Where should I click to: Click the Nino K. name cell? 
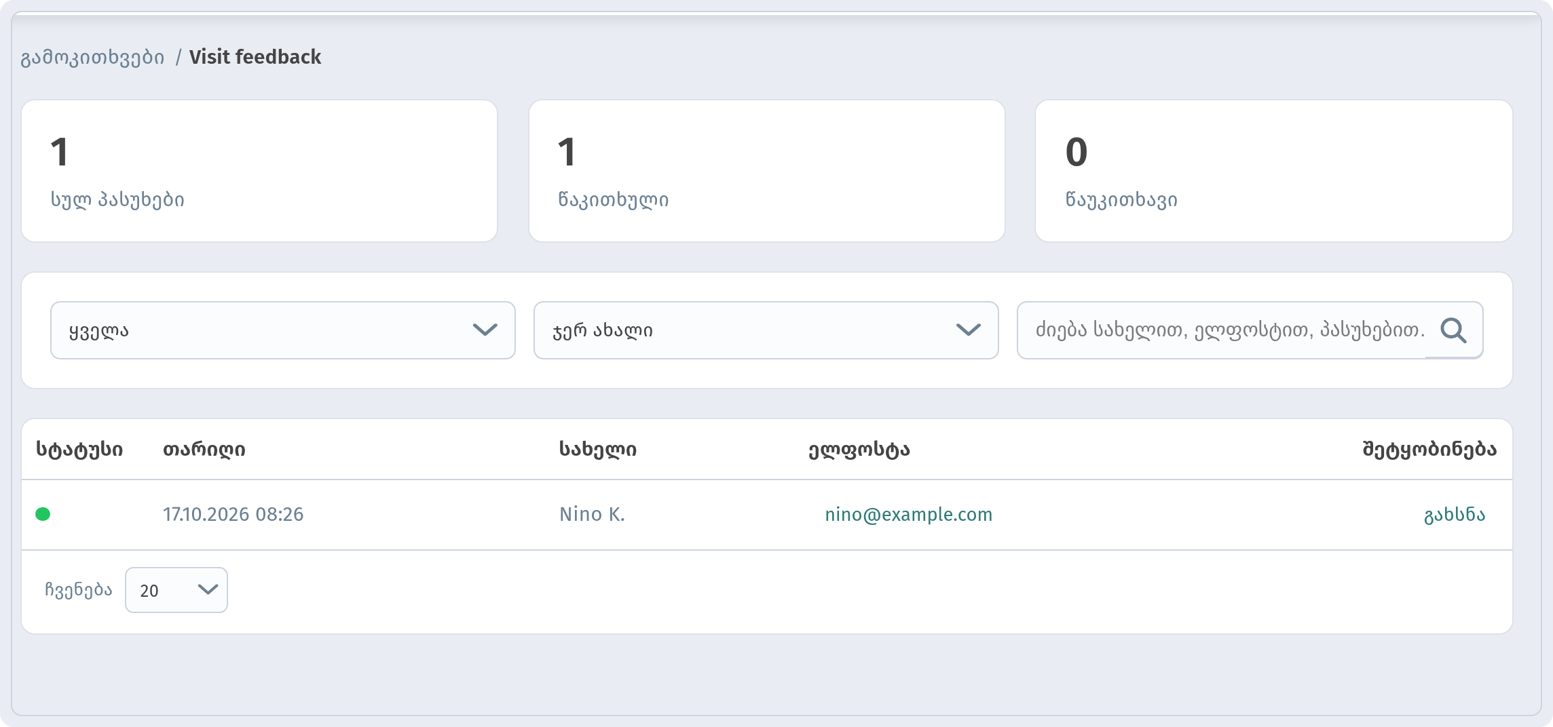(x=592, y=515)
